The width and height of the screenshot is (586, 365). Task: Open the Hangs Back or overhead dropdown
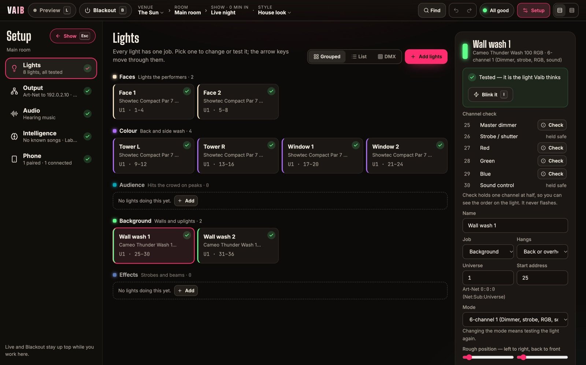point(542,252)
